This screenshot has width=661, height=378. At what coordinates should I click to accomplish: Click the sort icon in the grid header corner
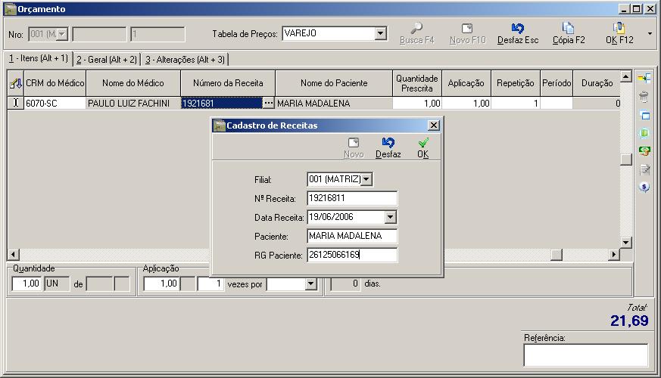coord(16,83)
